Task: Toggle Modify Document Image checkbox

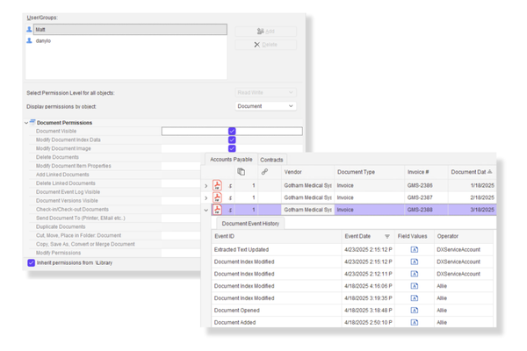Action: pos(232,148)
